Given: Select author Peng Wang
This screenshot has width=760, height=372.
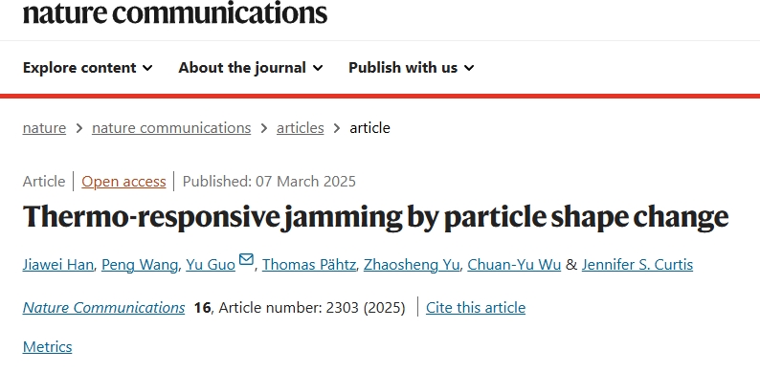Looking at the screenshot, I should 140,265.
